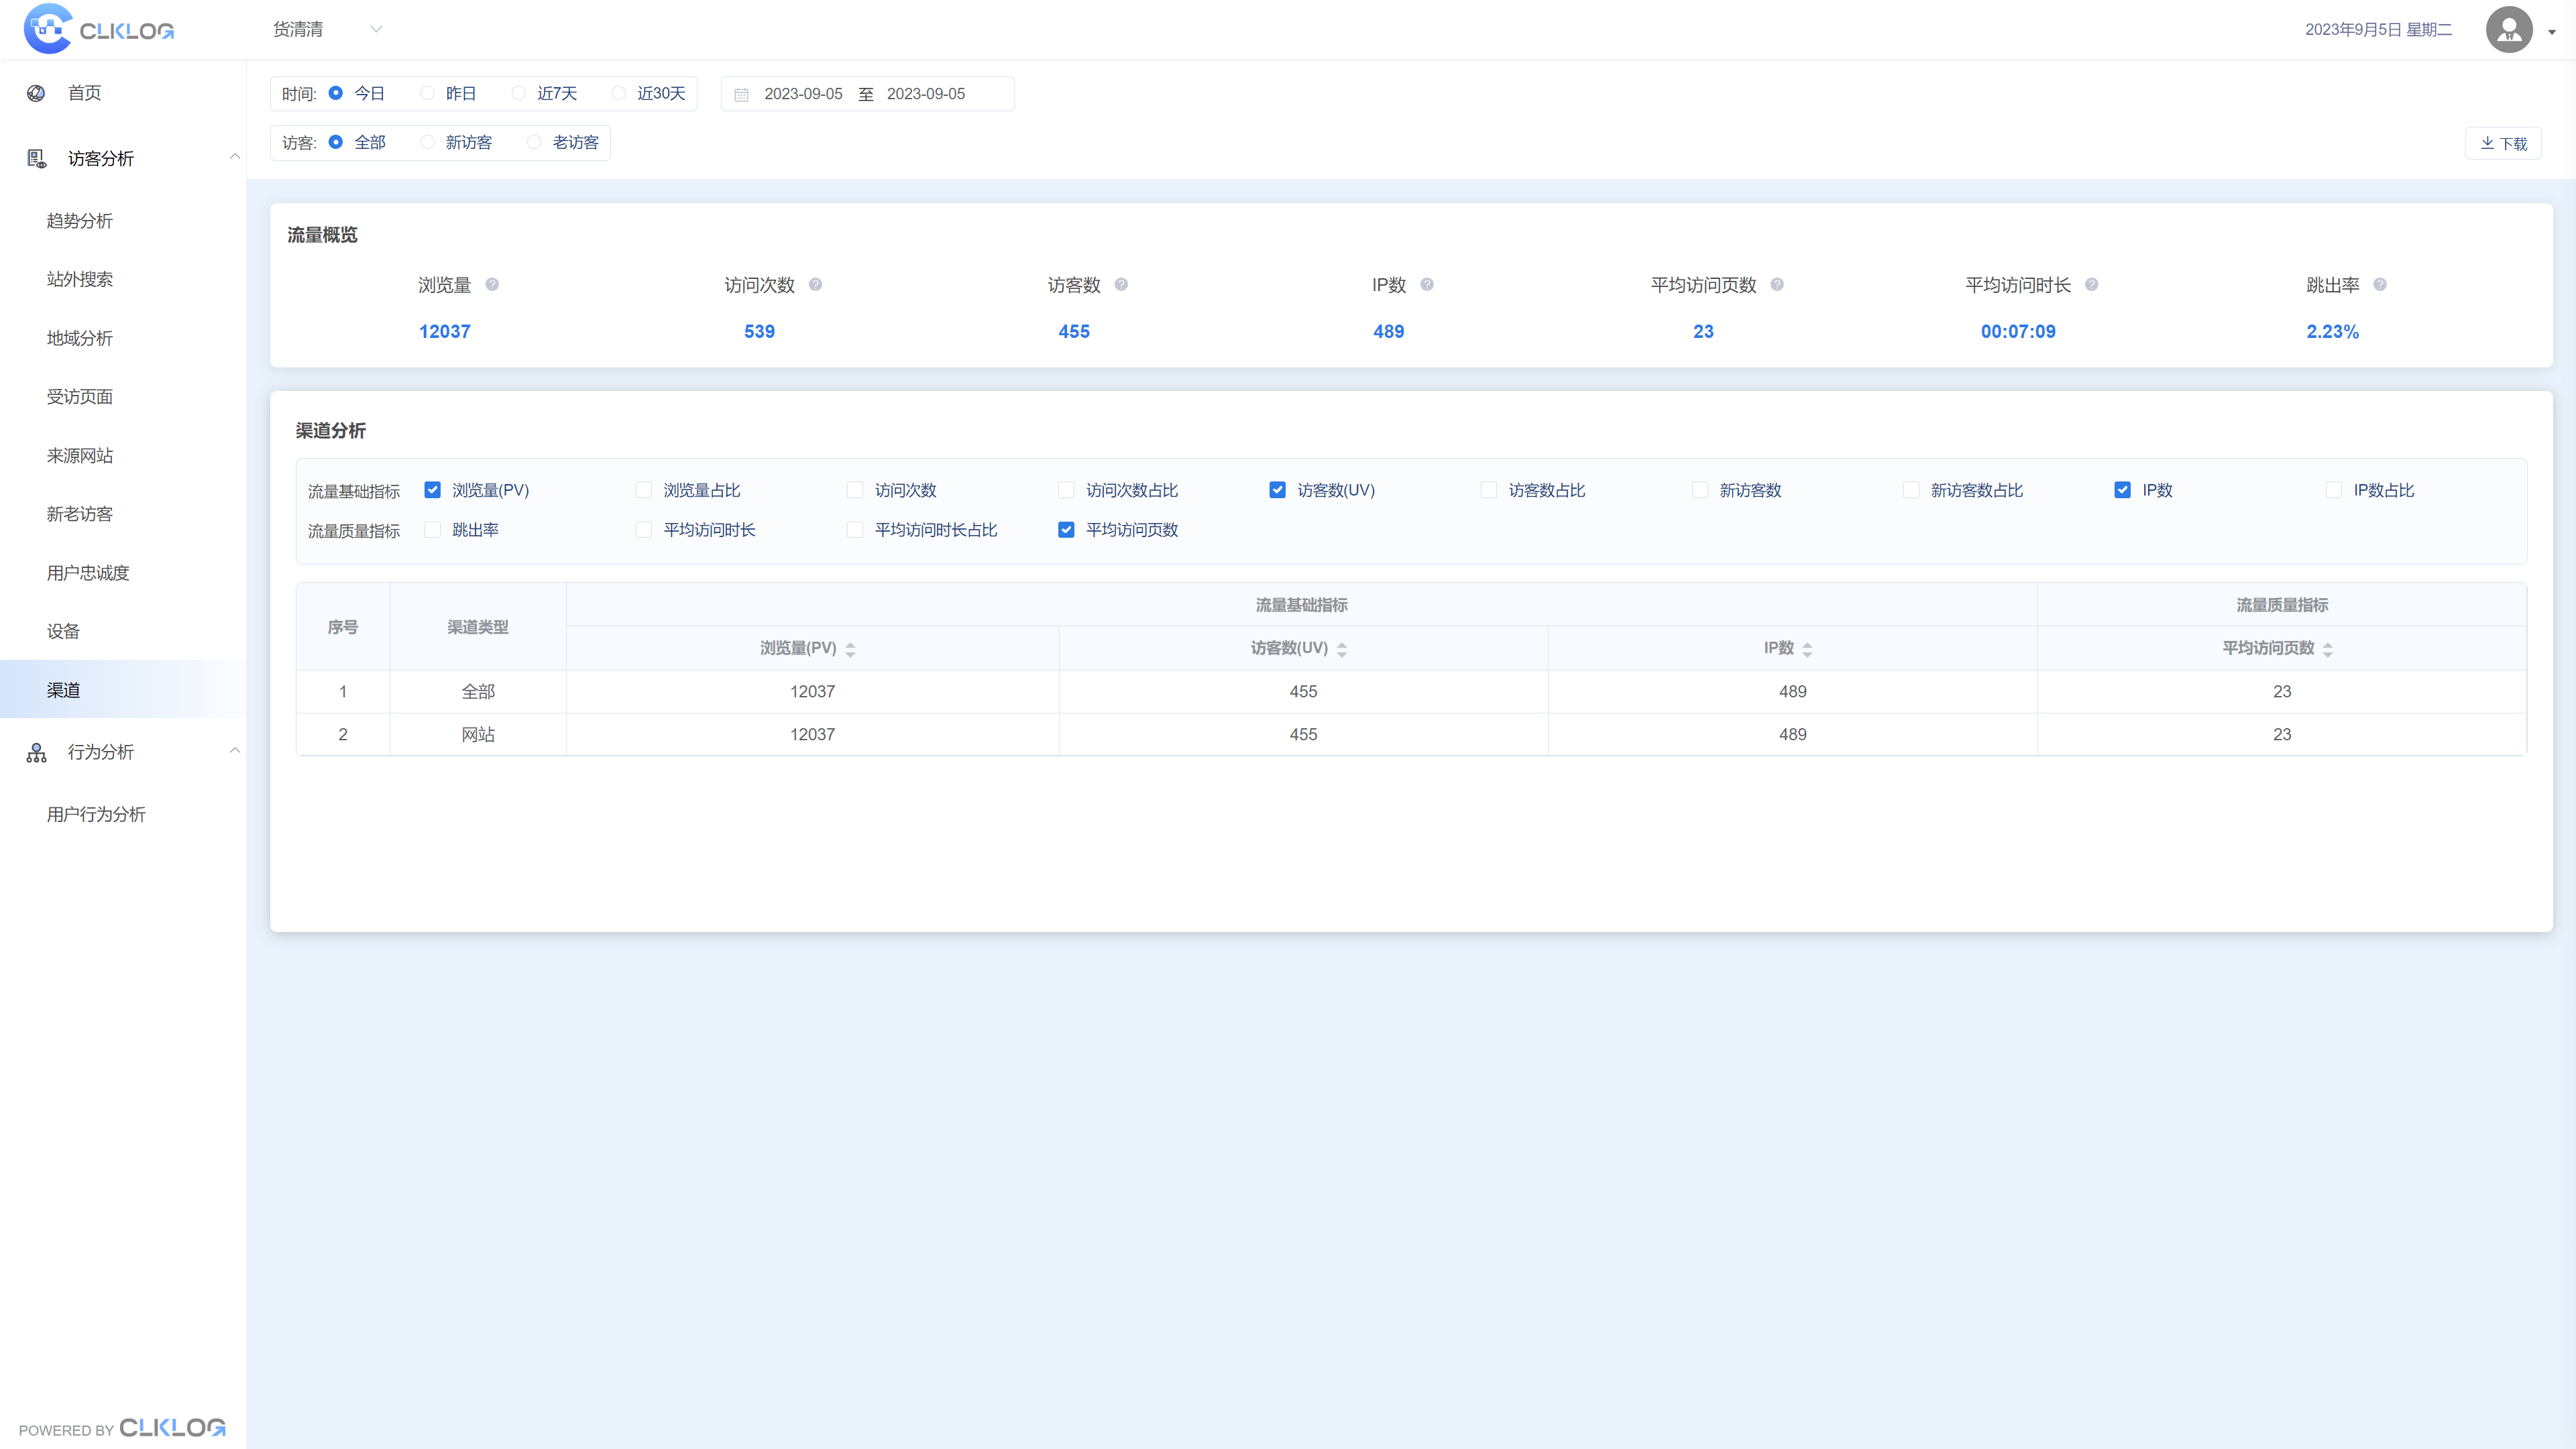2576x1449 pixels.
Task: Click the 访客分析 sidebar section icon
Action: 36,158
